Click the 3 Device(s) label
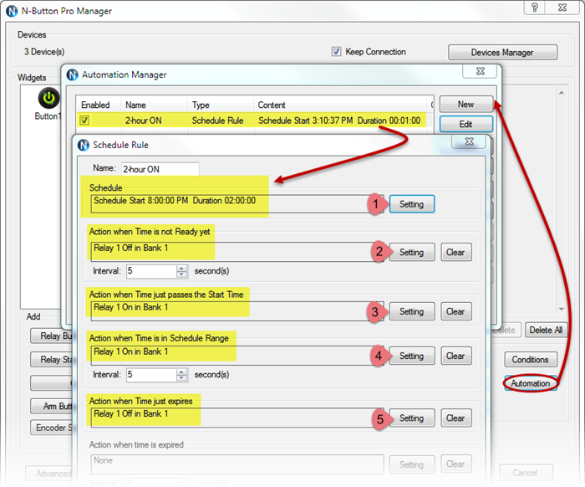 [x=44, y=52]
